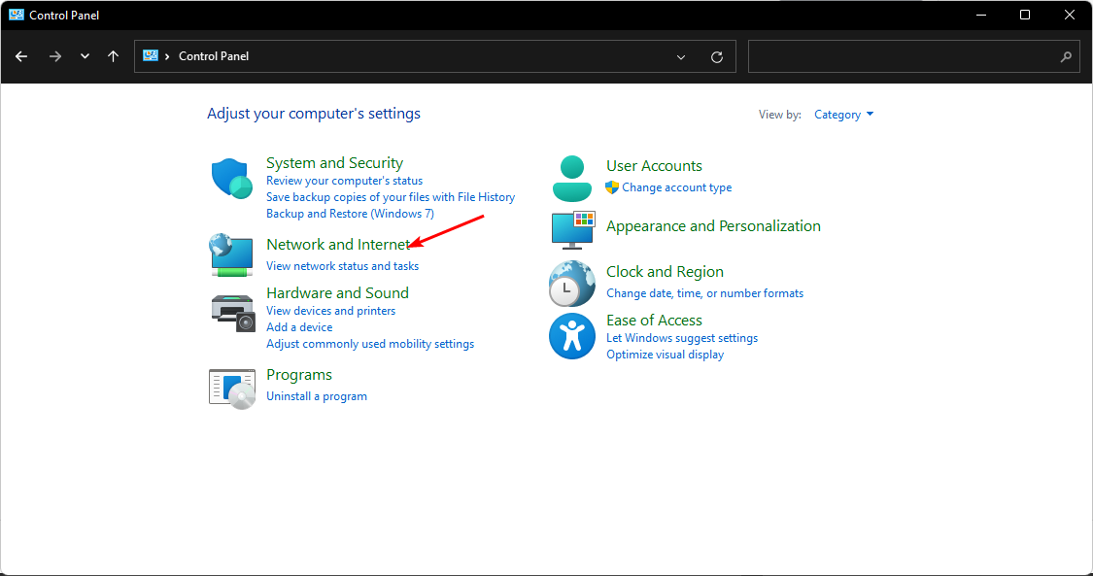Click the Refresh button in address bar
The image size is (1093, 576).
(717, 56)
